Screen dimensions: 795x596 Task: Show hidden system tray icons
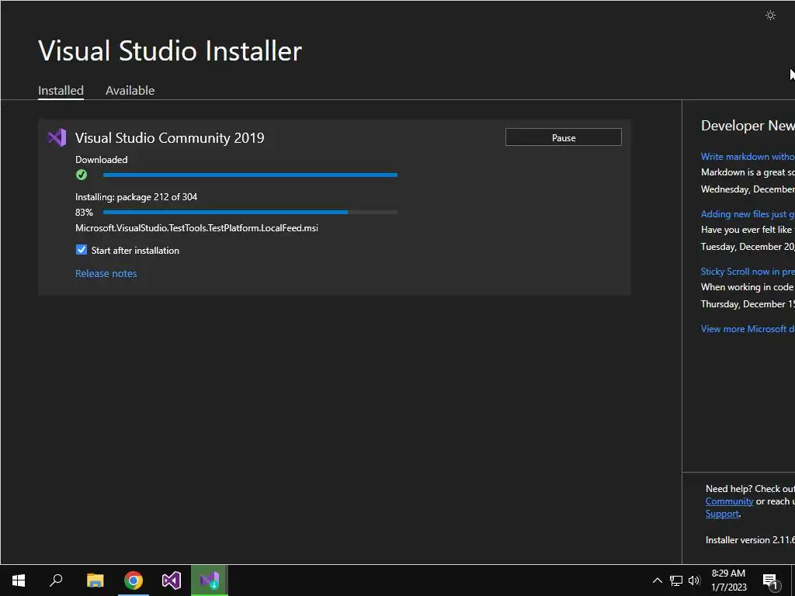(x=657, y=580)
